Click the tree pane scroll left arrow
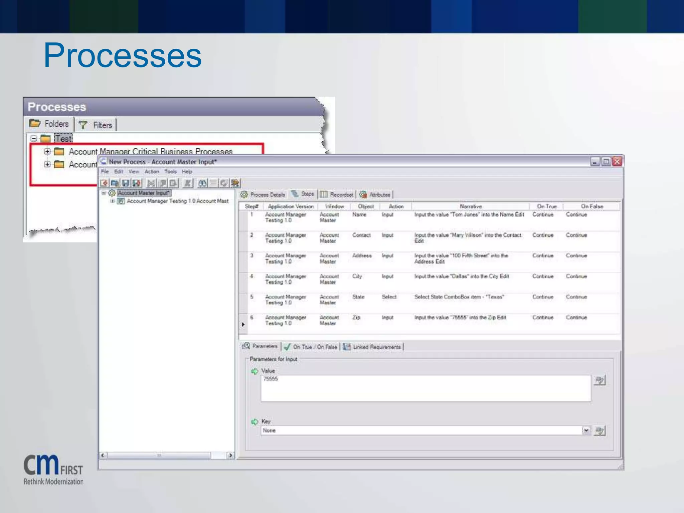 point(103,455)
